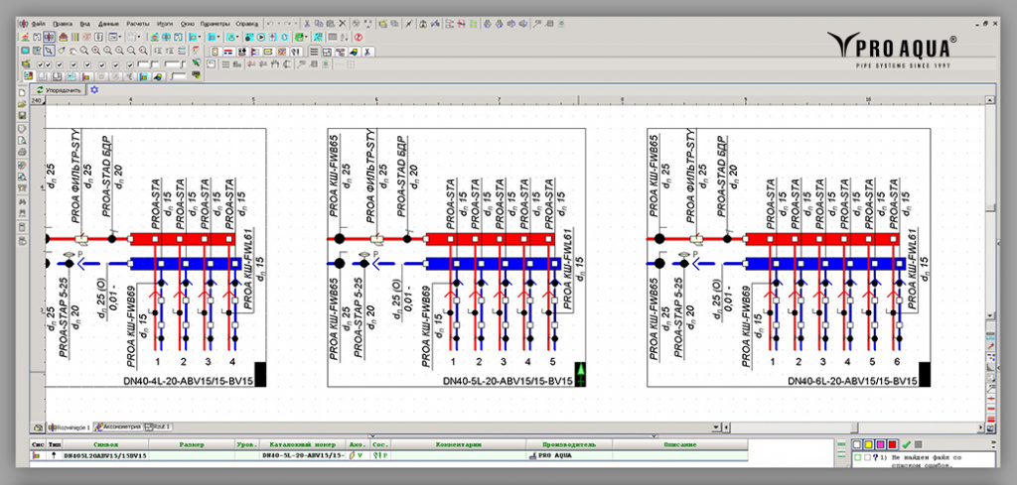Click the green arrow marker on DN40-5L diagram
The width and height of the screenshot is (1017, 485).
pyautogui.click(x=581, y=374)
